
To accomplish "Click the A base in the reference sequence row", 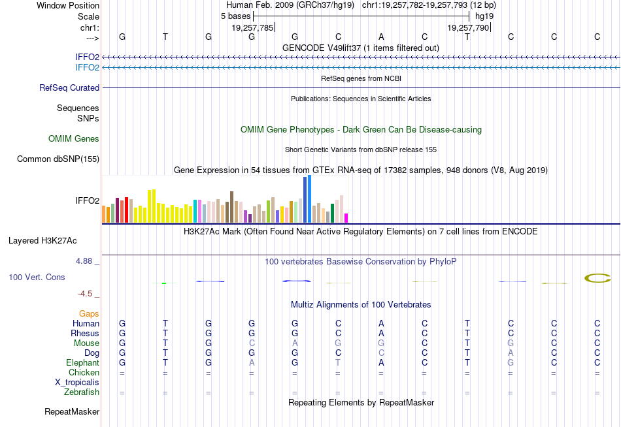I will 381,37.
